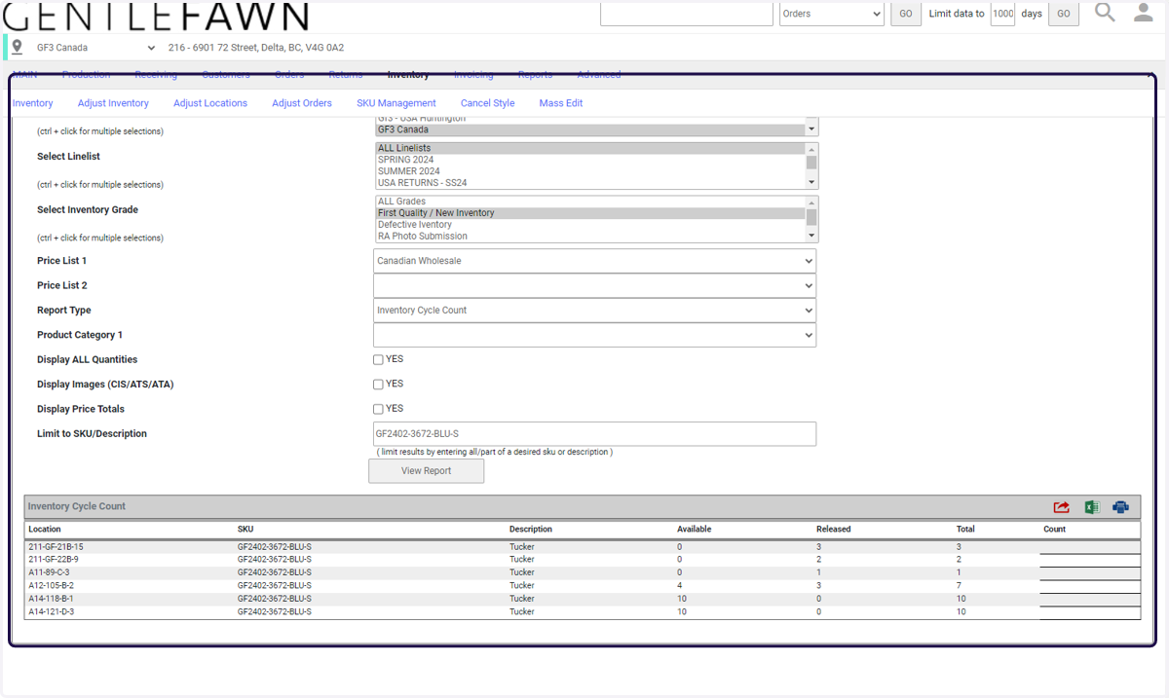Select USA RETURNS - SS24 linelist

pyautogui.click(x=590, y=183)
